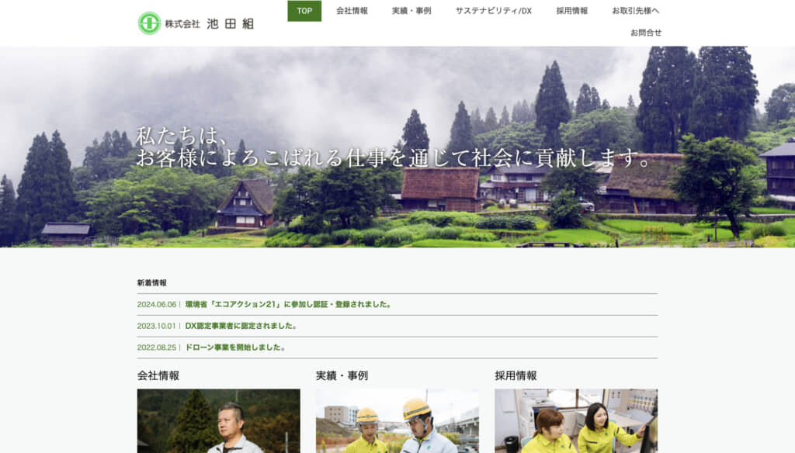Click the 2024.06.06 news date
This screenshot has width=795, height=453.
157,305
